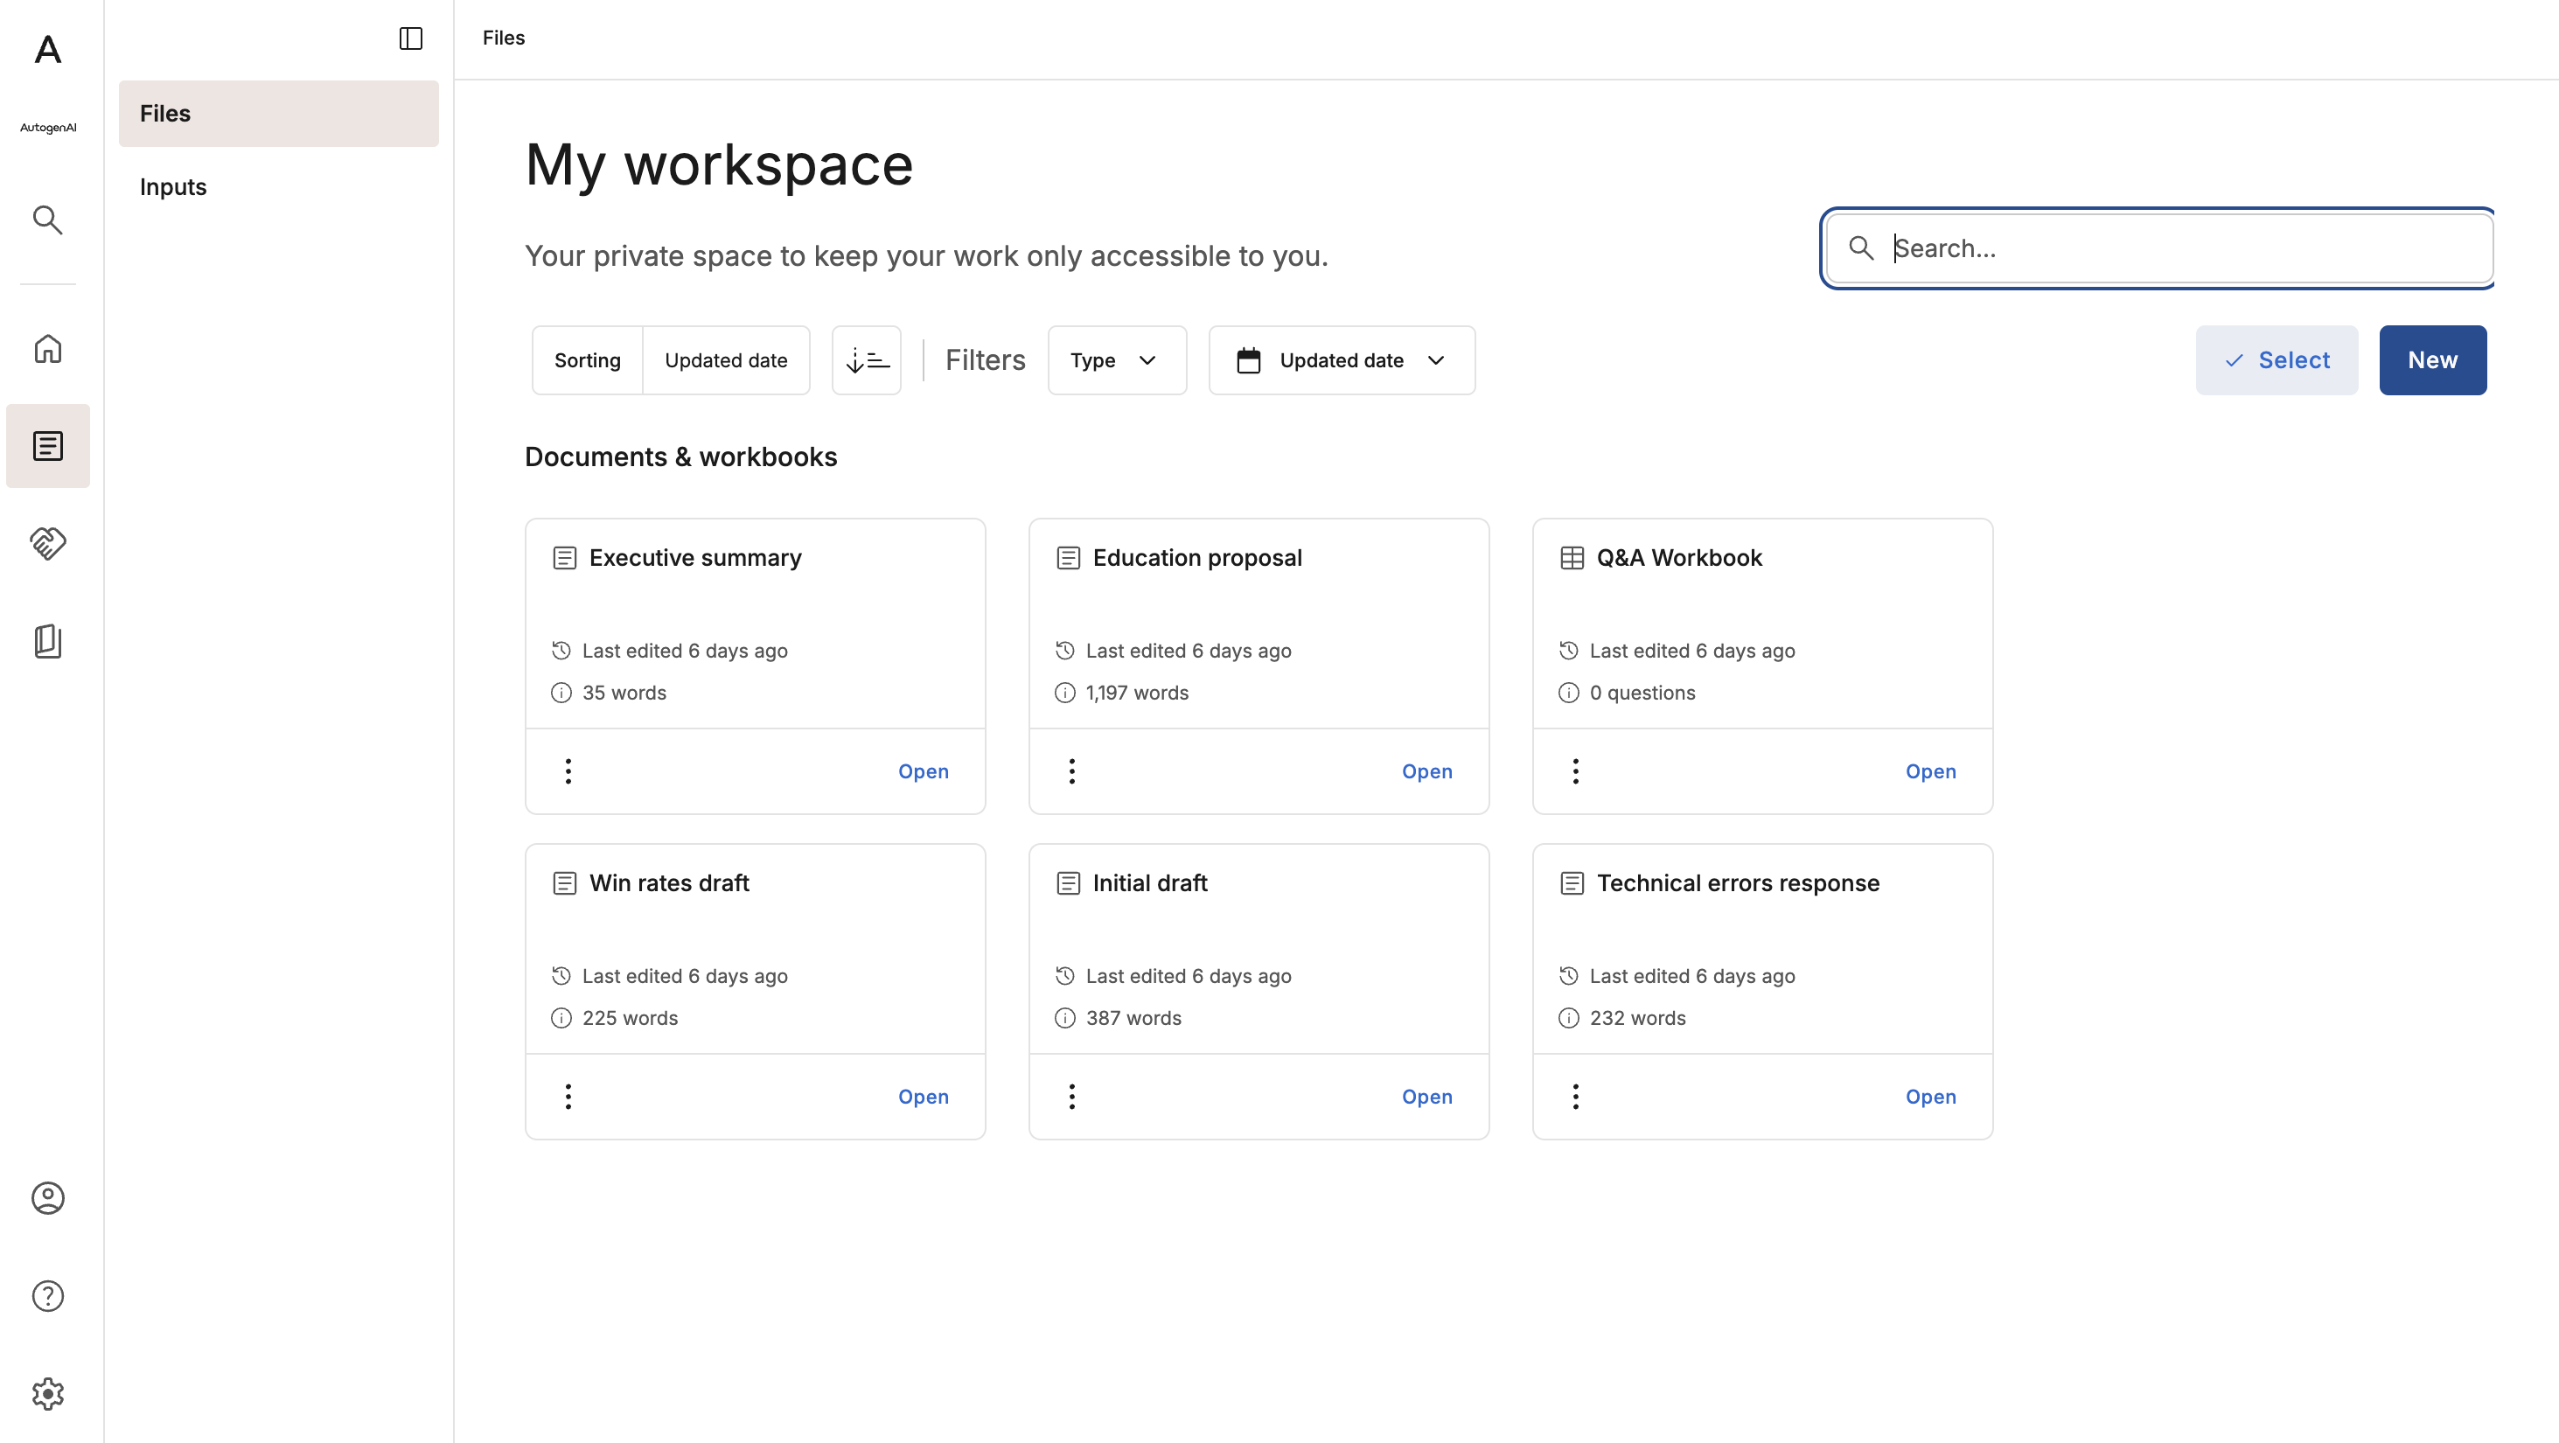Click the Select button

pyautogui.click(x=2276, y=360)
